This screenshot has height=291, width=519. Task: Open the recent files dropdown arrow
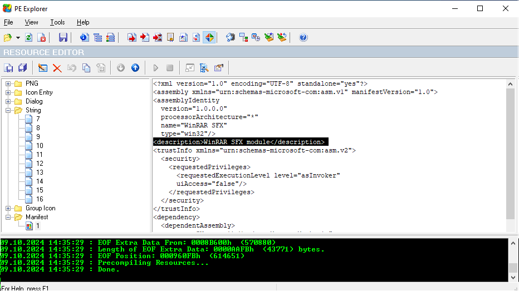coord(18,38)
